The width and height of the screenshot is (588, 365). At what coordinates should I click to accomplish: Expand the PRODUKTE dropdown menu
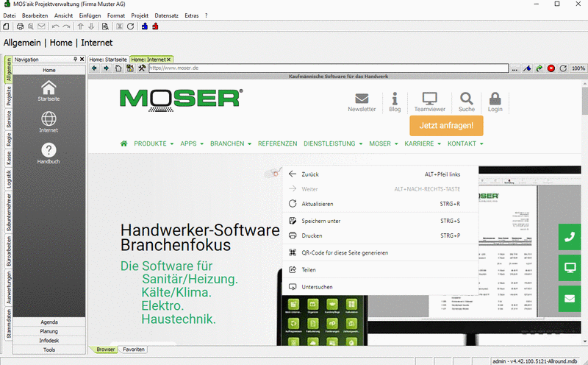tap(154, 143)
